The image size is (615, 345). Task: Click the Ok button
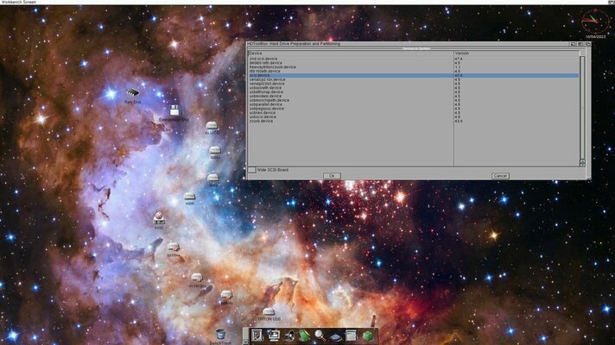332,175
